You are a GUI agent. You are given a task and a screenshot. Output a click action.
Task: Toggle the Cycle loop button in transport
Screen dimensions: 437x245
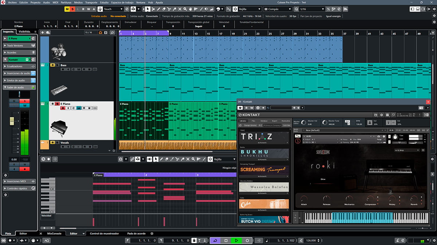215,240
